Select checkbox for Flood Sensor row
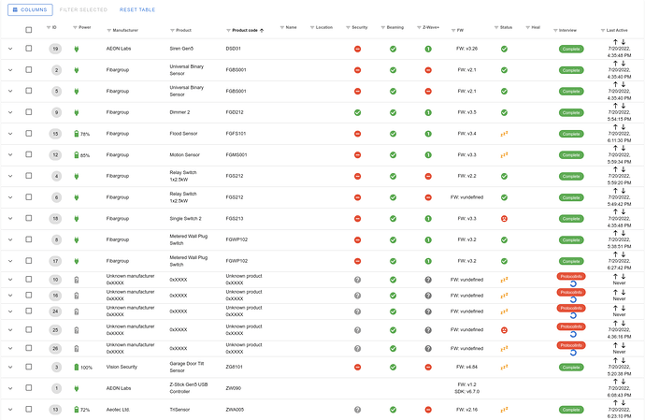The height and width of the screenshot is (420, 645). pos(28,134)
